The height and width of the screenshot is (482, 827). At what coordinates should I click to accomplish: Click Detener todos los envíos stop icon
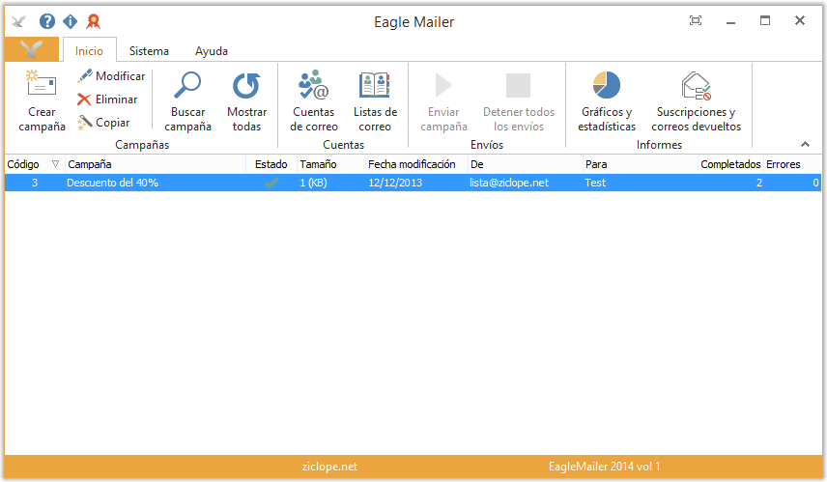click(x=518, y=85)
